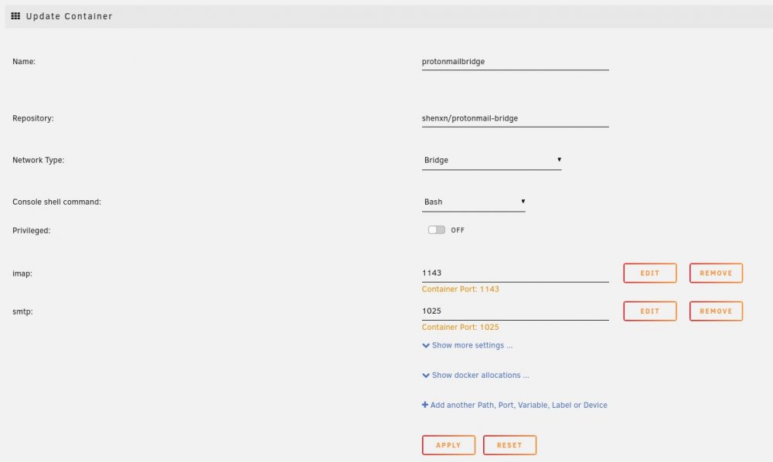
Task: Click the Apply button
Action: (448, 445)
